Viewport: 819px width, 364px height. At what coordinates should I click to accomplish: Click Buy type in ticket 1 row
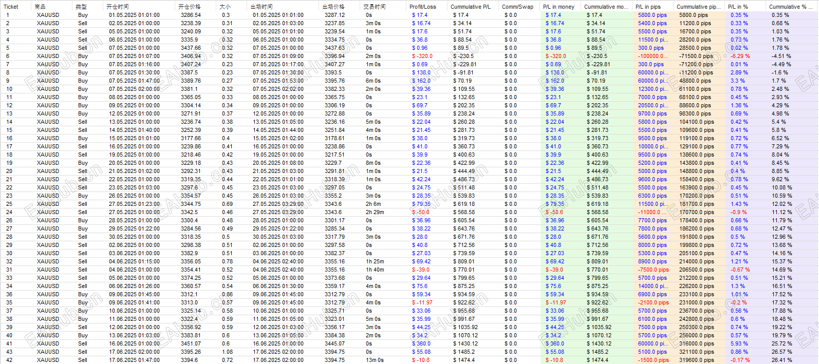(x=83, y=15)
